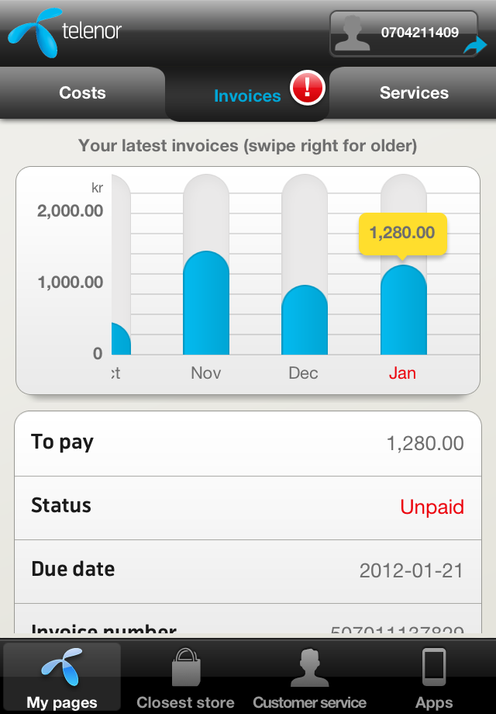Screen dimensions: 496x714
Task: Switch to the Services tab
Action: coord(414,93)
